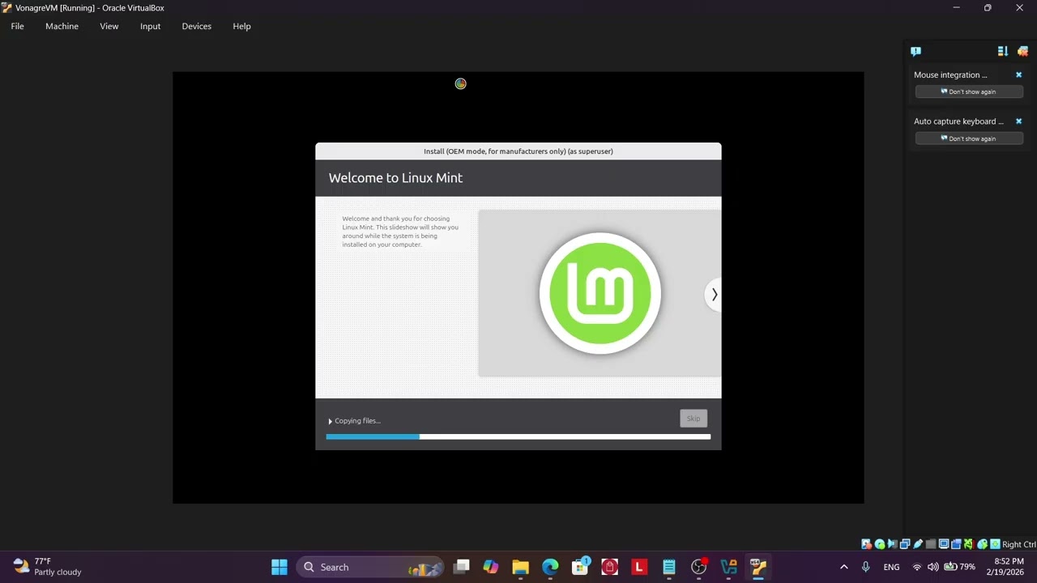Image resolution: width=1037 pixels, height=583 pixels.
Task: Open the Help menu
Action: (241, 26)
